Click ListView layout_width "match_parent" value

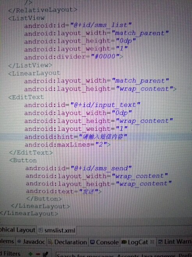(140, 33)
